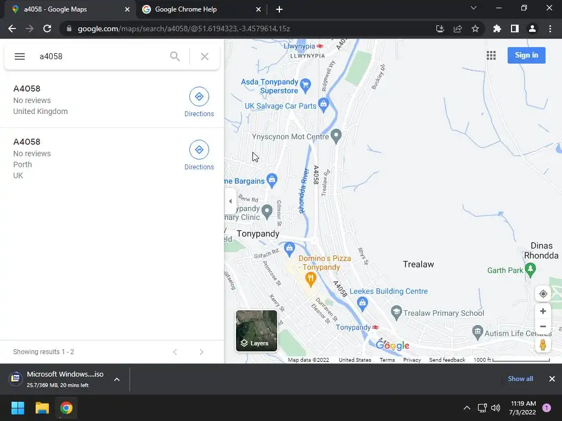Show hidden system tray icons
Screen dimensions: 562x421
(x=467, y=408)
